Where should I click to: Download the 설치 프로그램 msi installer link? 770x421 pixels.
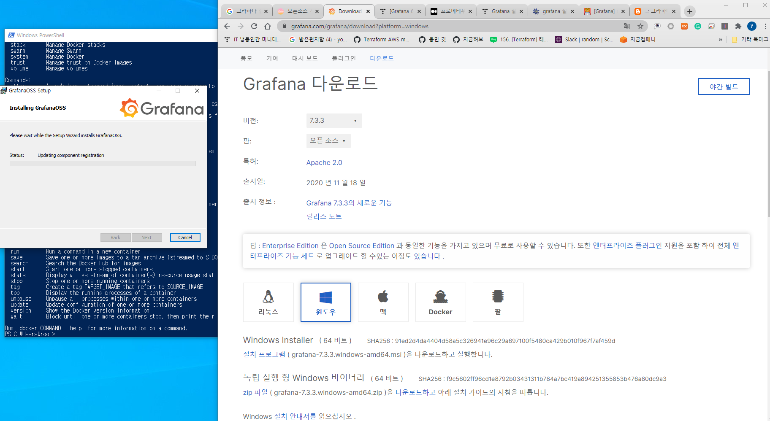pyautogui.click(x=264, y=354)
